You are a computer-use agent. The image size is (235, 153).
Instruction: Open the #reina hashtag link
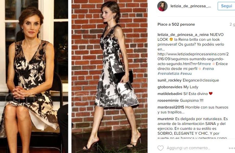pos(208,69)
